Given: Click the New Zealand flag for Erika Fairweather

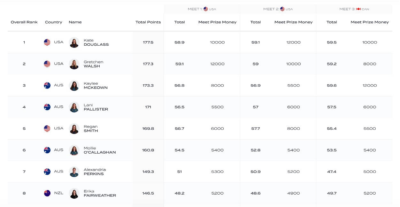Looking at the screenshot, I should point(47,193).
